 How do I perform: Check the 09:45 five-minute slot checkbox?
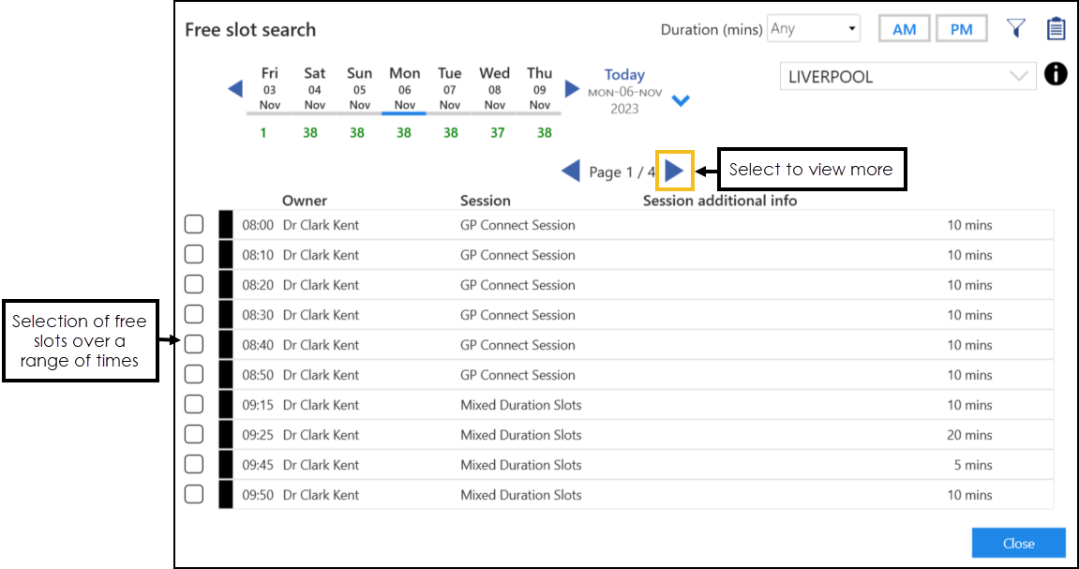click(194, 465)
